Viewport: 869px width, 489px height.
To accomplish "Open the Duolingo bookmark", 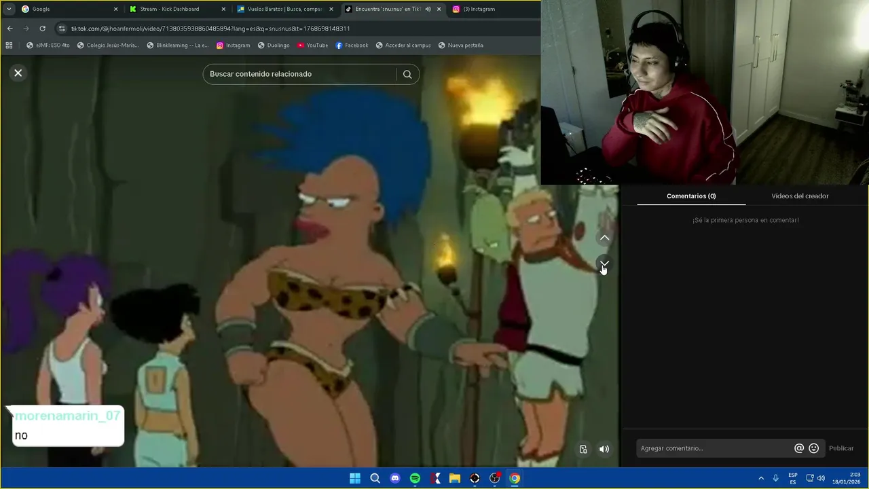I will point(274,46).
